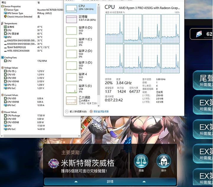Click the 額外 extra helmet icon
This screenshot has width=213, height=187.
pyautogui.click(x=164, y=161)
